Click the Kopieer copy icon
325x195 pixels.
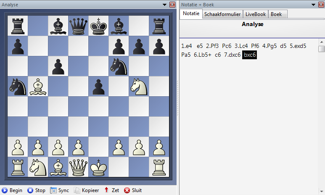click(77, 190)
